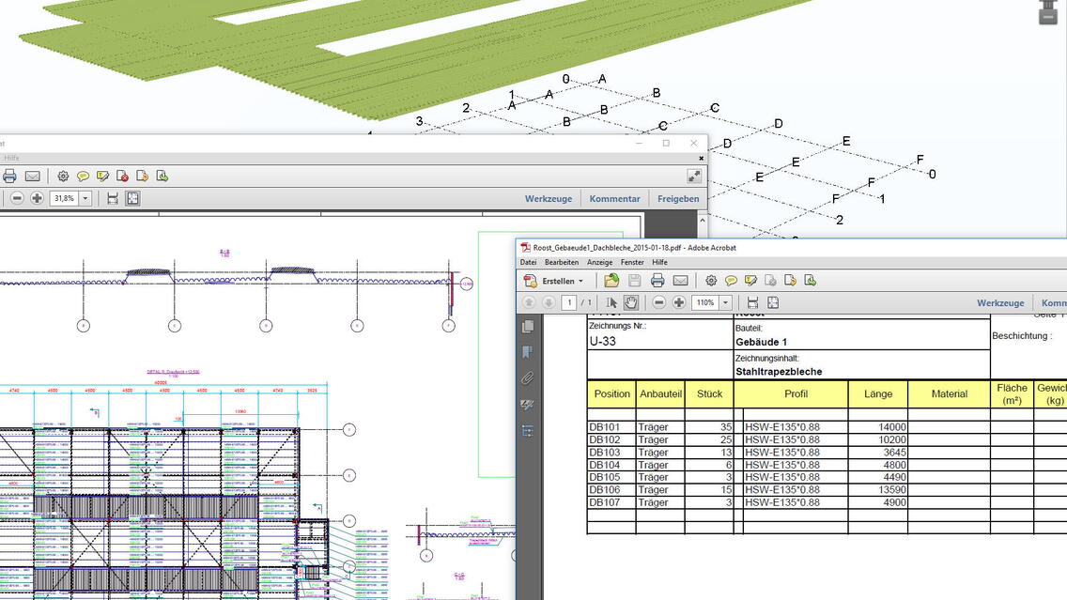Viewport: 1067px width, 600px height.
Task: Choose the text selection cursor tool
Action: point(611,302)
